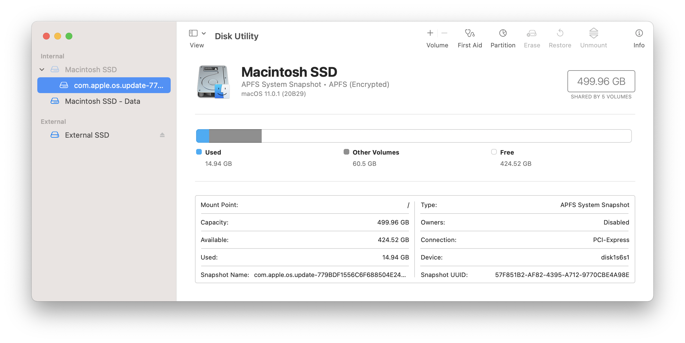Eject External SSD with eject icon
The height and width of the screenshot is (343, 685).
click(162, 135)
